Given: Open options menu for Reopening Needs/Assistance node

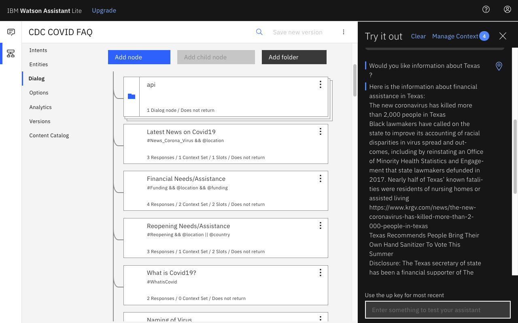Looking at the screenshot, I should pyautogui.click(x=320, y=226).
